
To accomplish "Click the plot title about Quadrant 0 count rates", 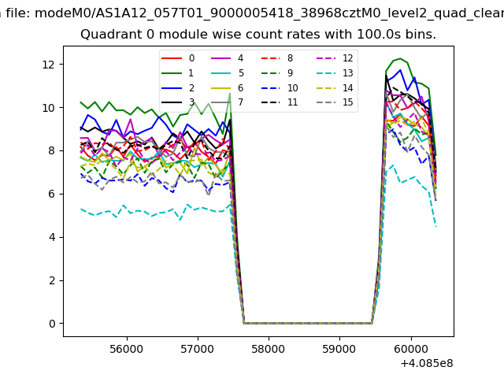I will pos(258,35).
